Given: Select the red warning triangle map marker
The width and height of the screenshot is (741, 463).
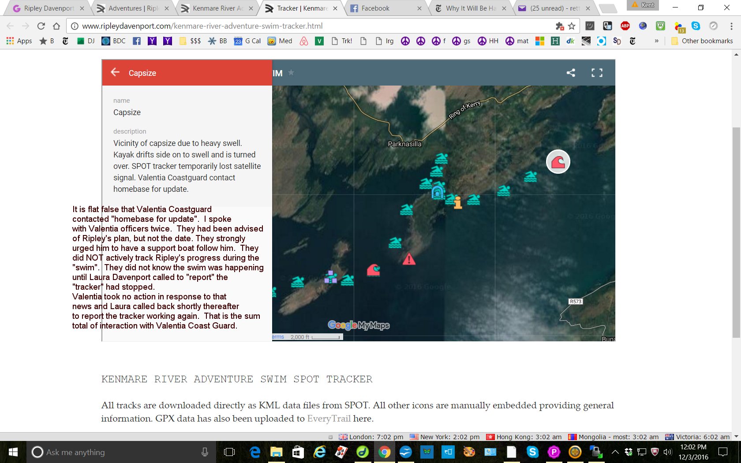Looking at the screenshot, I should [409, 259].
